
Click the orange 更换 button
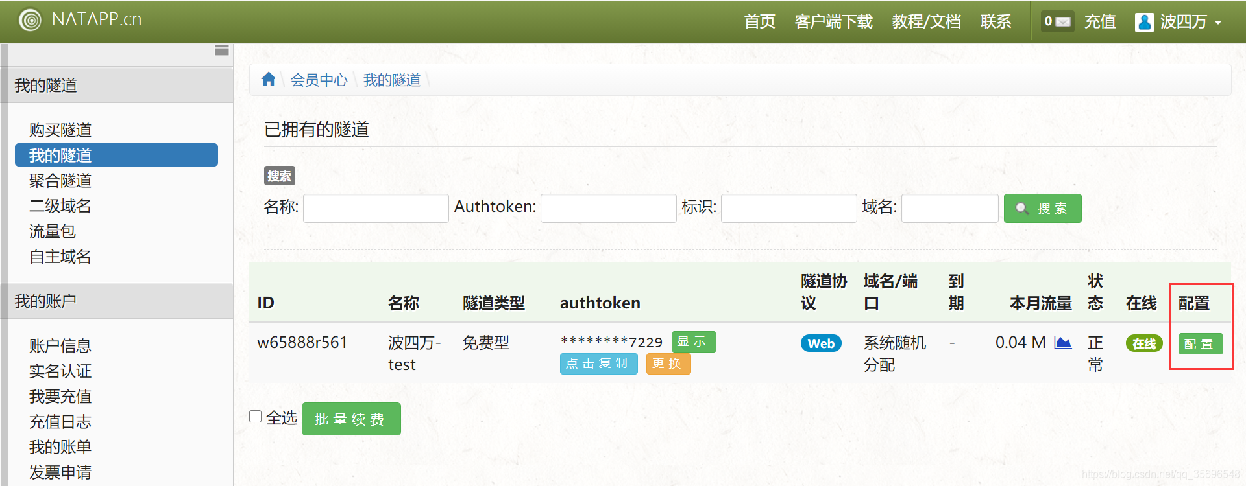pos(668,364)
